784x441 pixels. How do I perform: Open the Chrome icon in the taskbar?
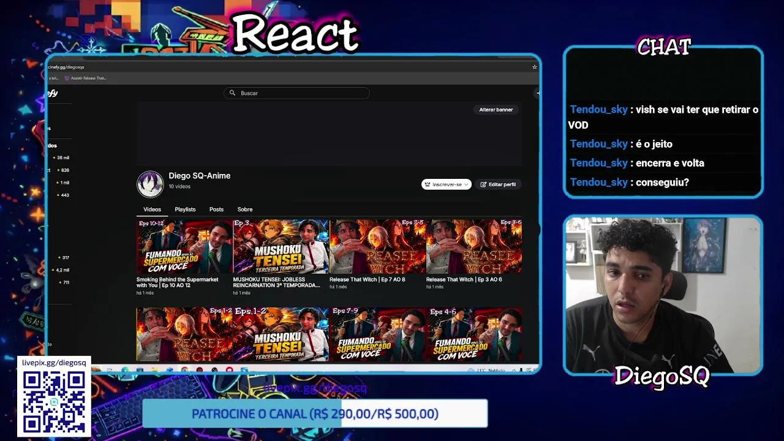pos(184,370)
